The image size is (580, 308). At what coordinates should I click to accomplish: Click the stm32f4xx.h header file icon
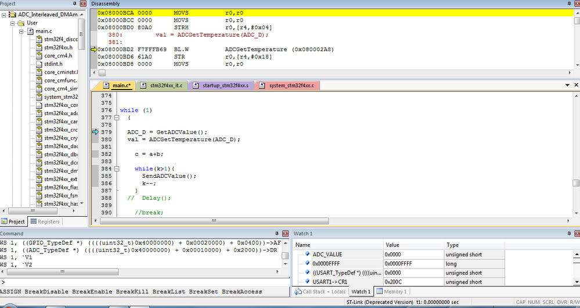39,48
